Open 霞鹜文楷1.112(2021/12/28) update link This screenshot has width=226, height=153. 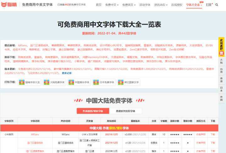coord(111,69)
